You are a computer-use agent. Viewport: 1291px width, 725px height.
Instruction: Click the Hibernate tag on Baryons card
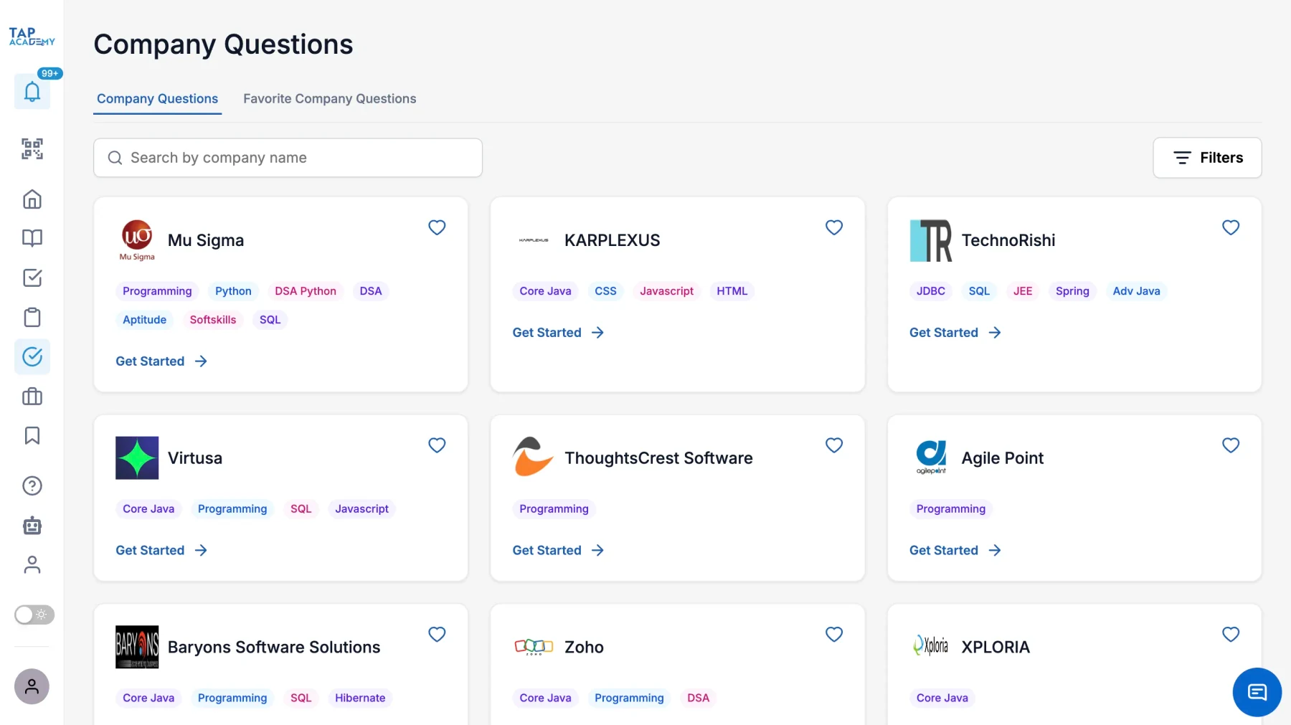[360, 698]
